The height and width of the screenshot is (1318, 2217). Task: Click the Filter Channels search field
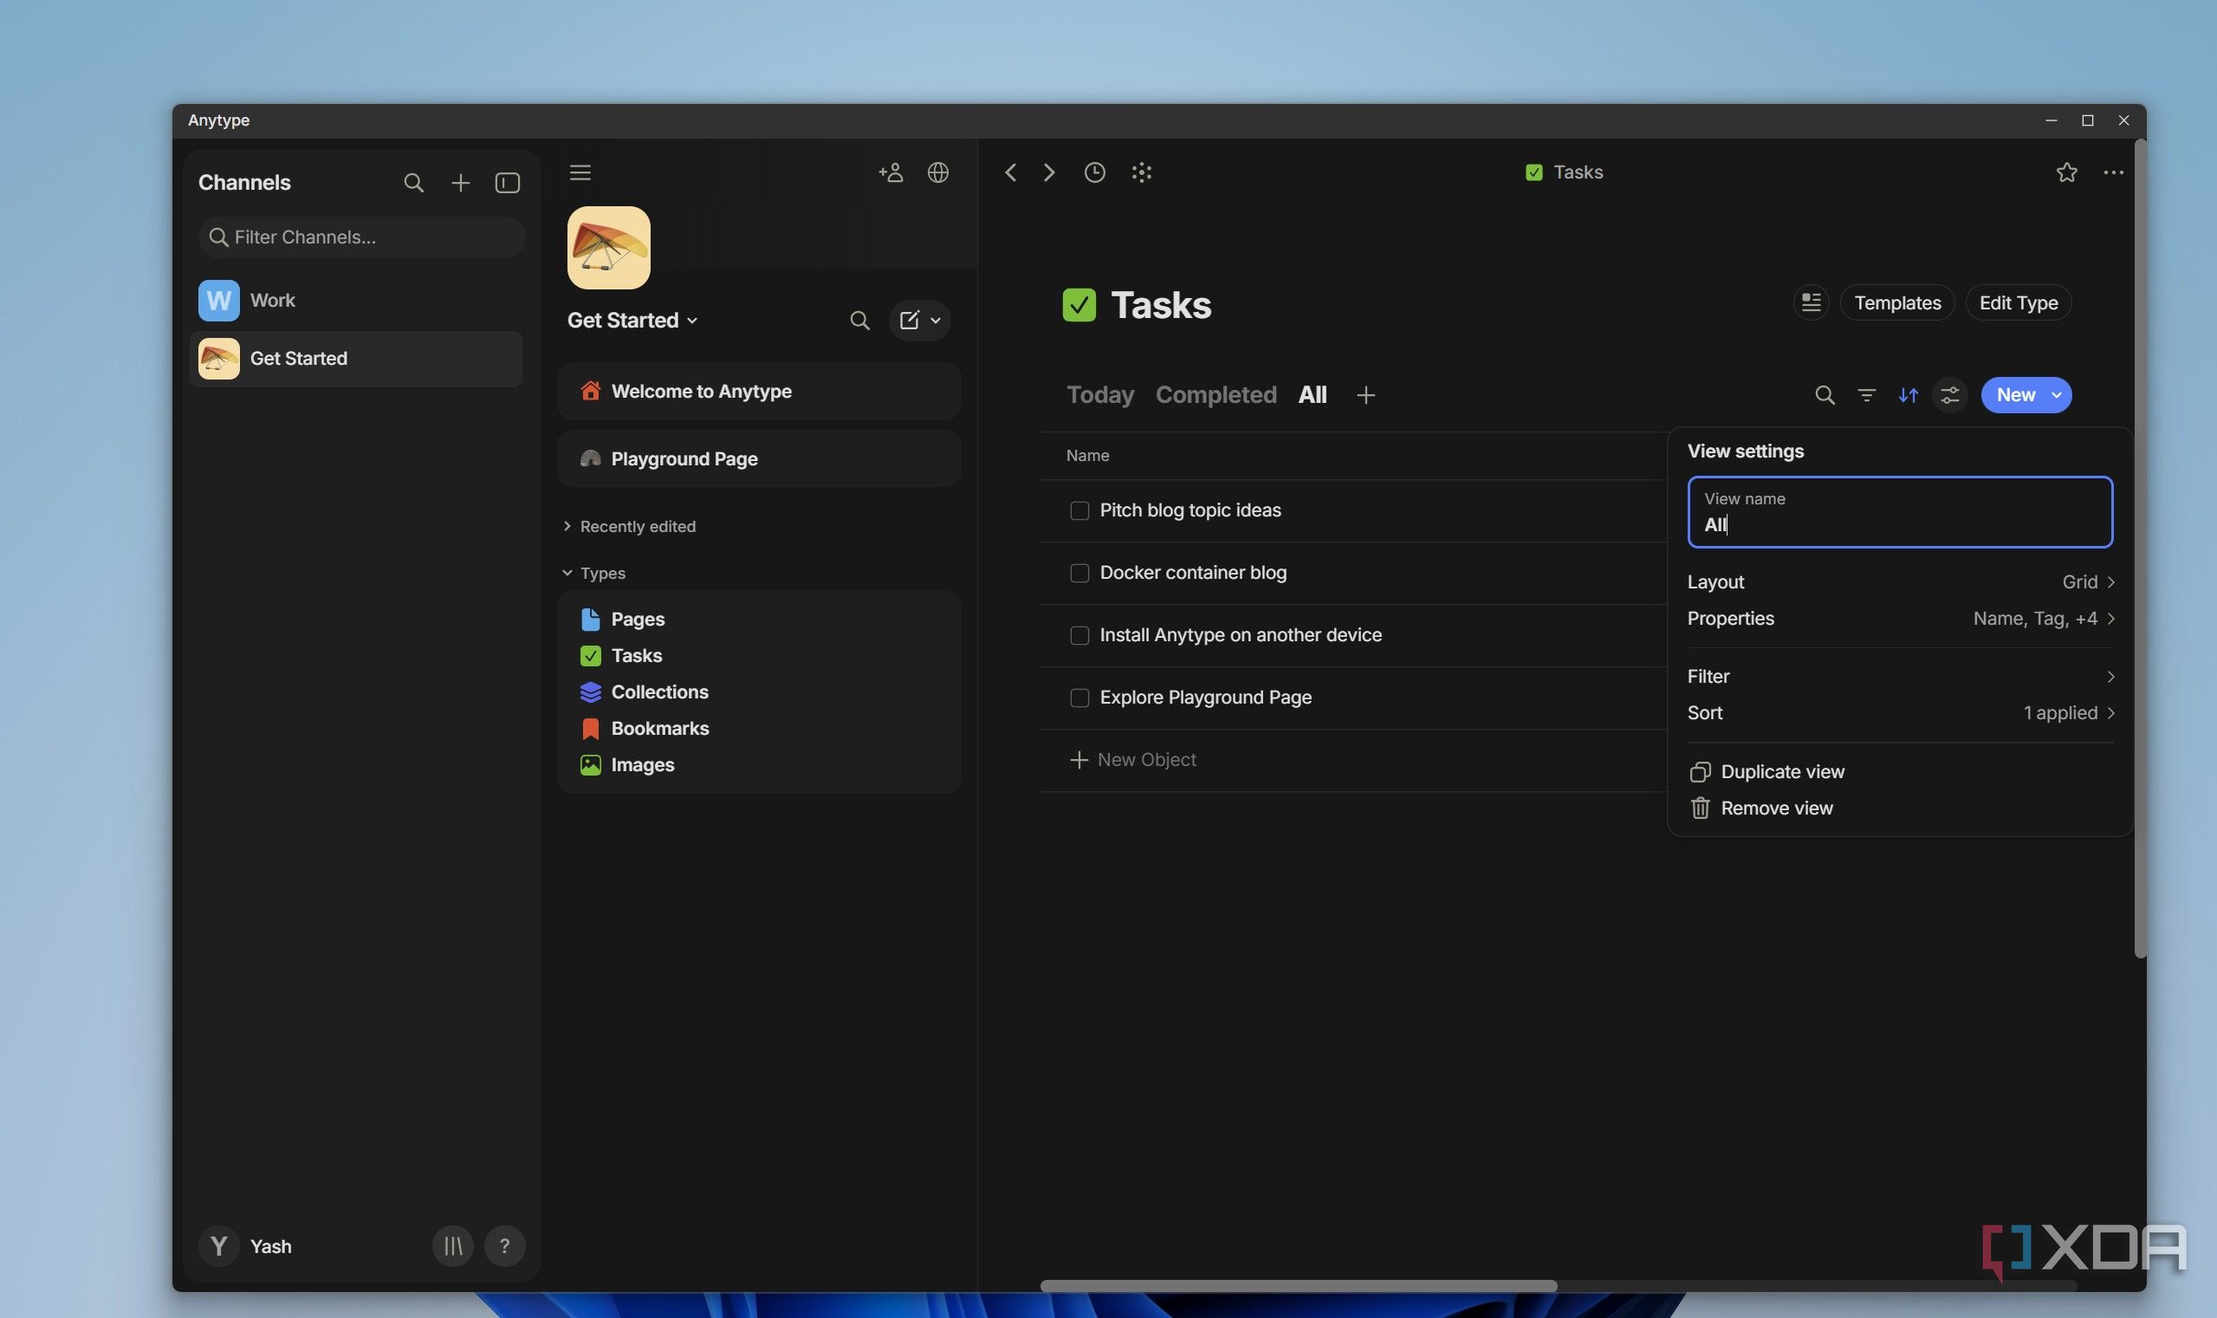coord(361,237)
